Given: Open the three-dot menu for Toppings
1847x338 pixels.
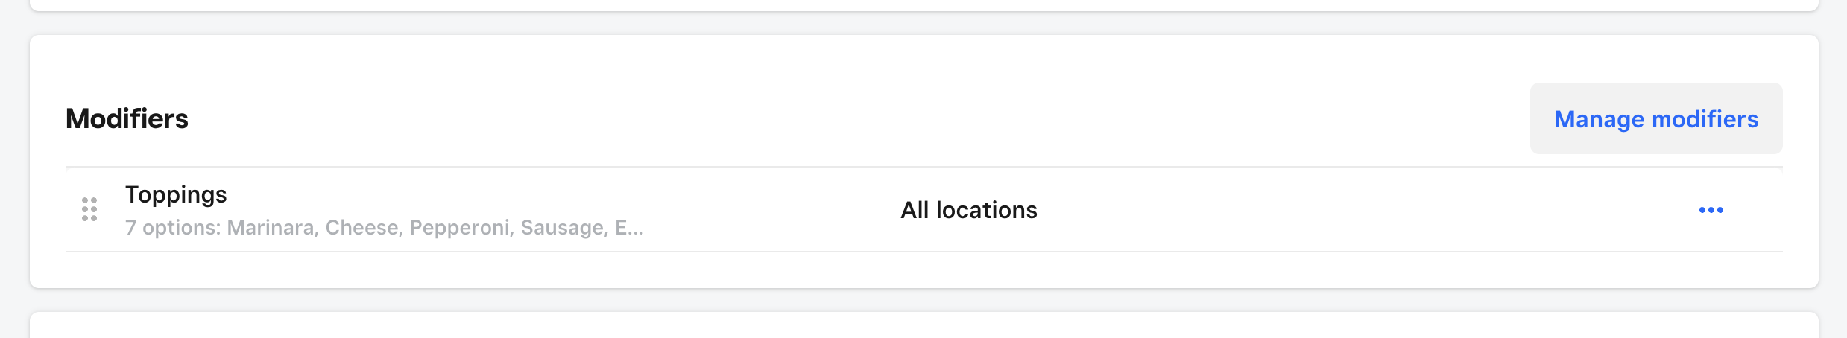Looking at the screenshot, I should (x=1711, y=210).
